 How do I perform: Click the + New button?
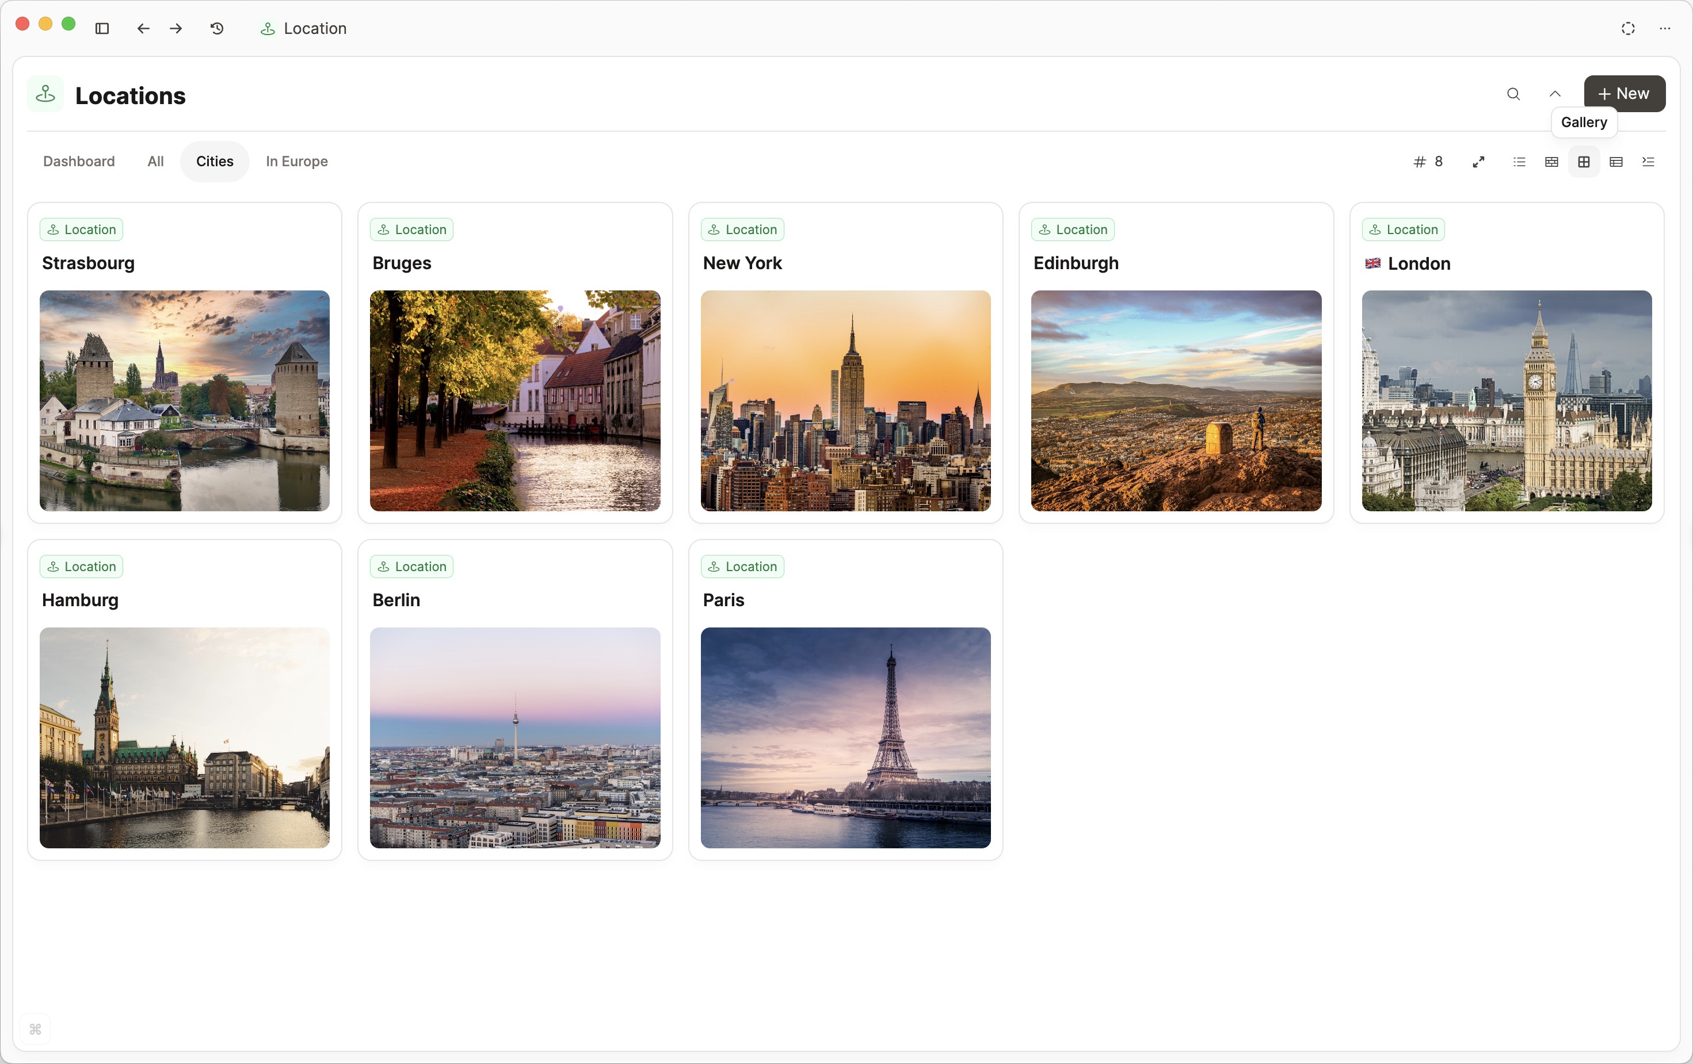[x=1623, y=94]
